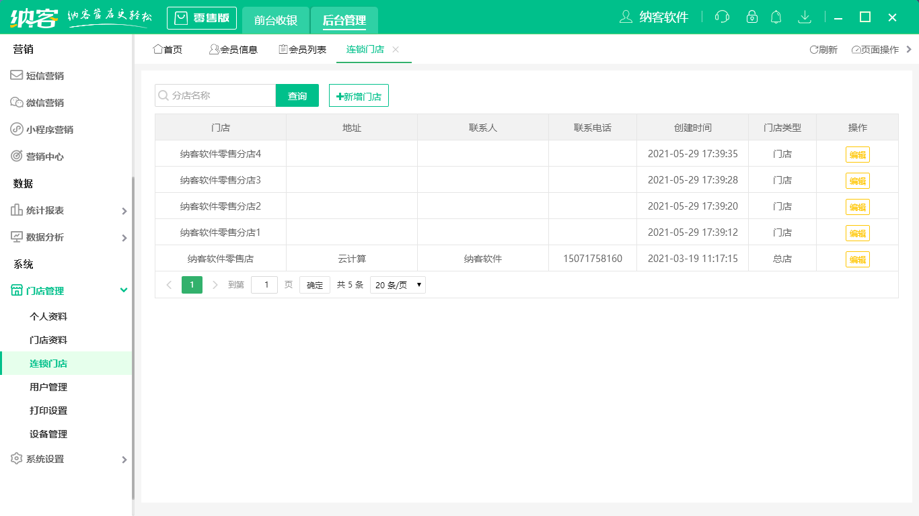
Task: Open the 短信营销 envelope icon
Action: (15, 75)
